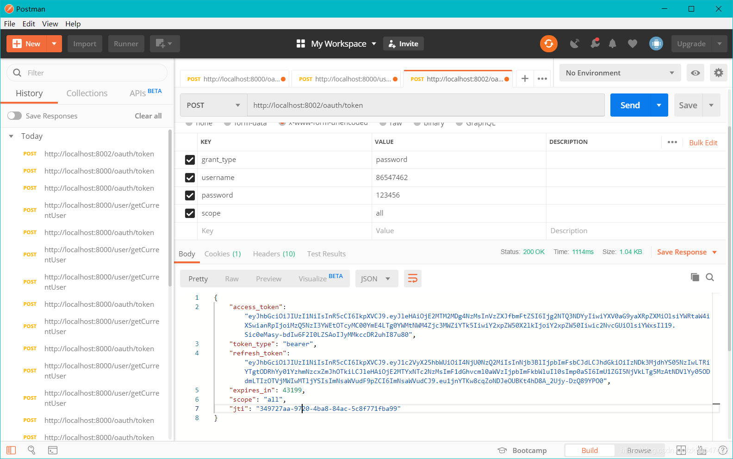This screenshot has width=733, height=459.
Task: Open the Runner
Action: click(126, 43)
